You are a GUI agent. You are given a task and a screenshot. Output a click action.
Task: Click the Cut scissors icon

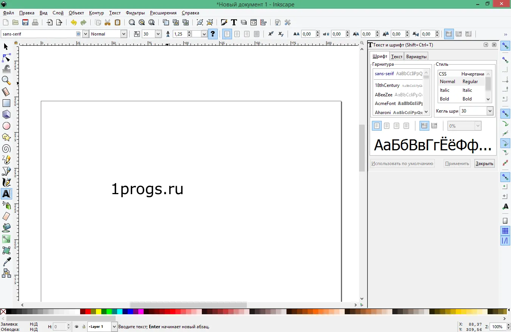pyautogui.click(x=108, y=22)
